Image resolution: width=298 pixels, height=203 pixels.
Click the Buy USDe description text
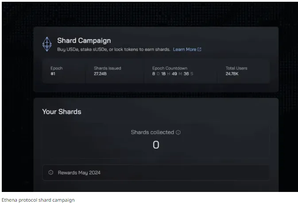(114, 50)
